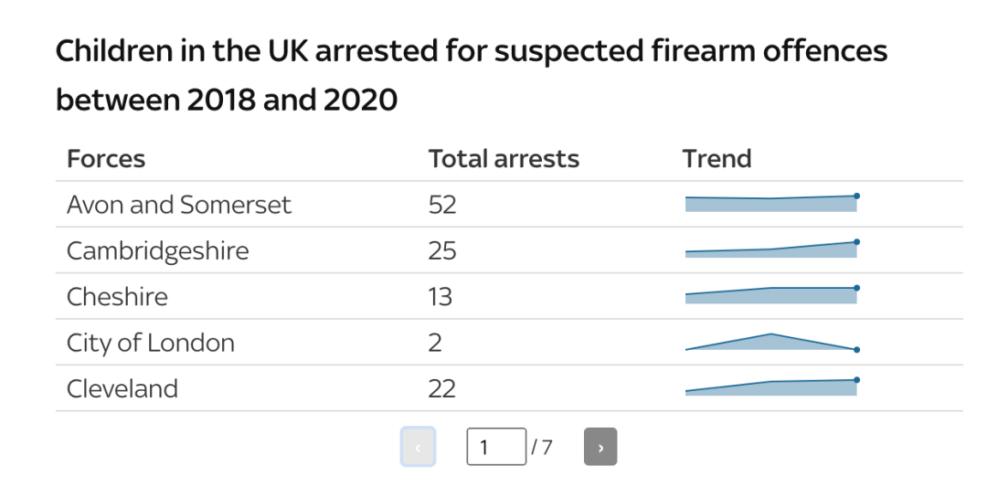Click the total page count '/7' label
This screenshot has height=487, width=987.
point(542,447)
